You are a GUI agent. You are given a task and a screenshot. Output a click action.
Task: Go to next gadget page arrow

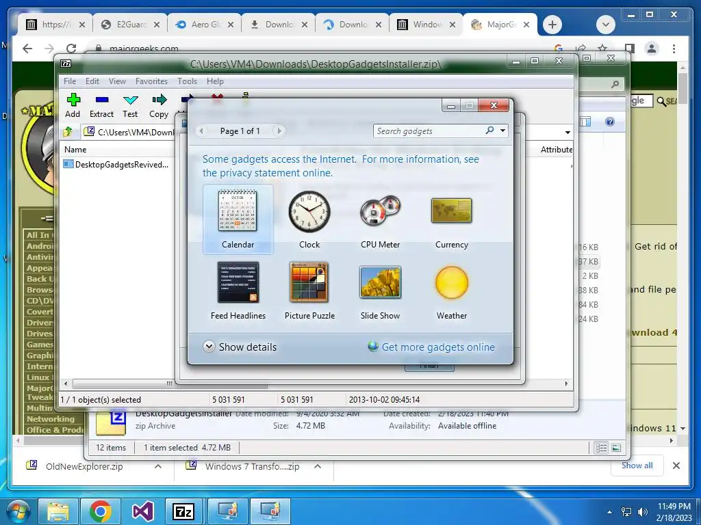[279, 131]
